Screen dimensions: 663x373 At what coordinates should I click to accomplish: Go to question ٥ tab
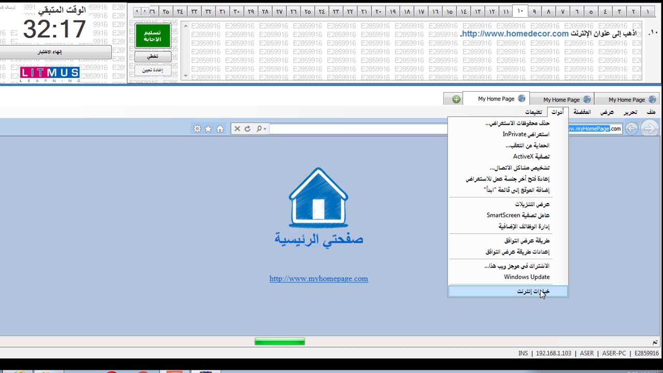point(591,11)
